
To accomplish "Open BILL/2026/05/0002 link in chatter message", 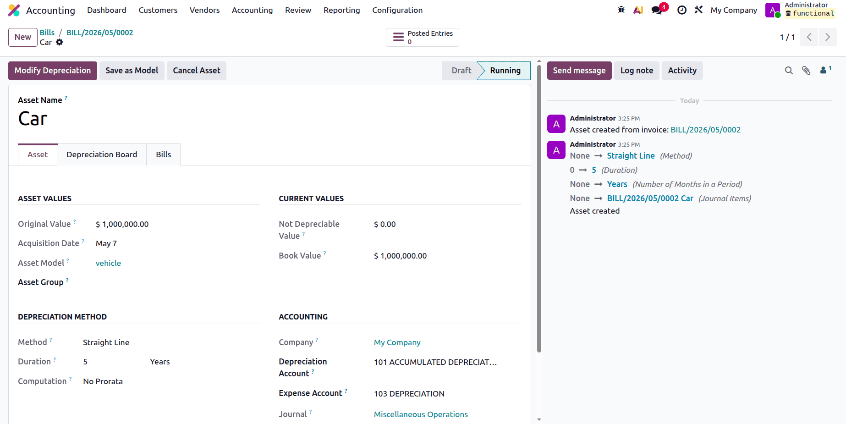I will (706, 130).
